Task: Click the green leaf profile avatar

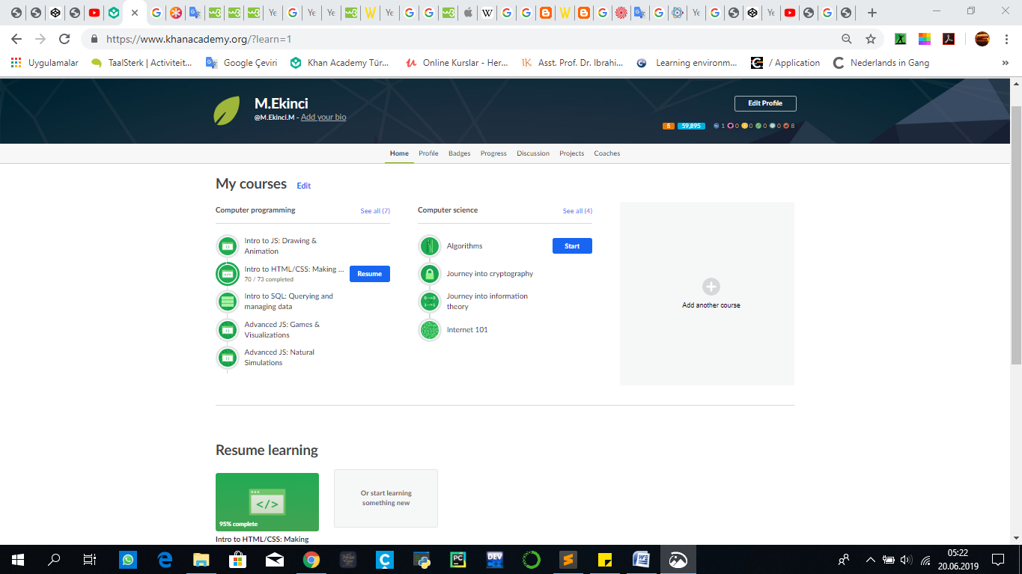Action: [x=227, y=110]
